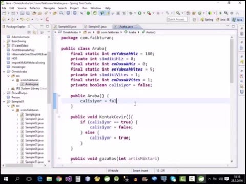
Task: Open File Explorer from the taskbar
Action: tap(49, 179)
